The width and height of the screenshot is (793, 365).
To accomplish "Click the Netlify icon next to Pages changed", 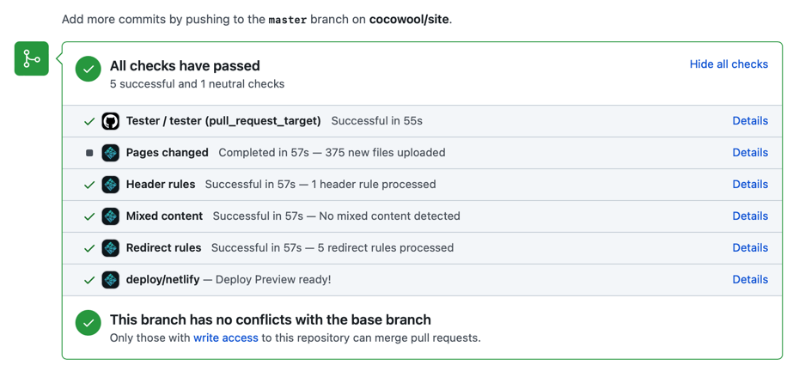I will pyautogui.click(x=110, y=153).
